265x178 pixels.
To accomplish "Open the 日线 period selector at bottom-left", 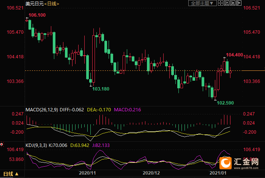I will (11, 174).
